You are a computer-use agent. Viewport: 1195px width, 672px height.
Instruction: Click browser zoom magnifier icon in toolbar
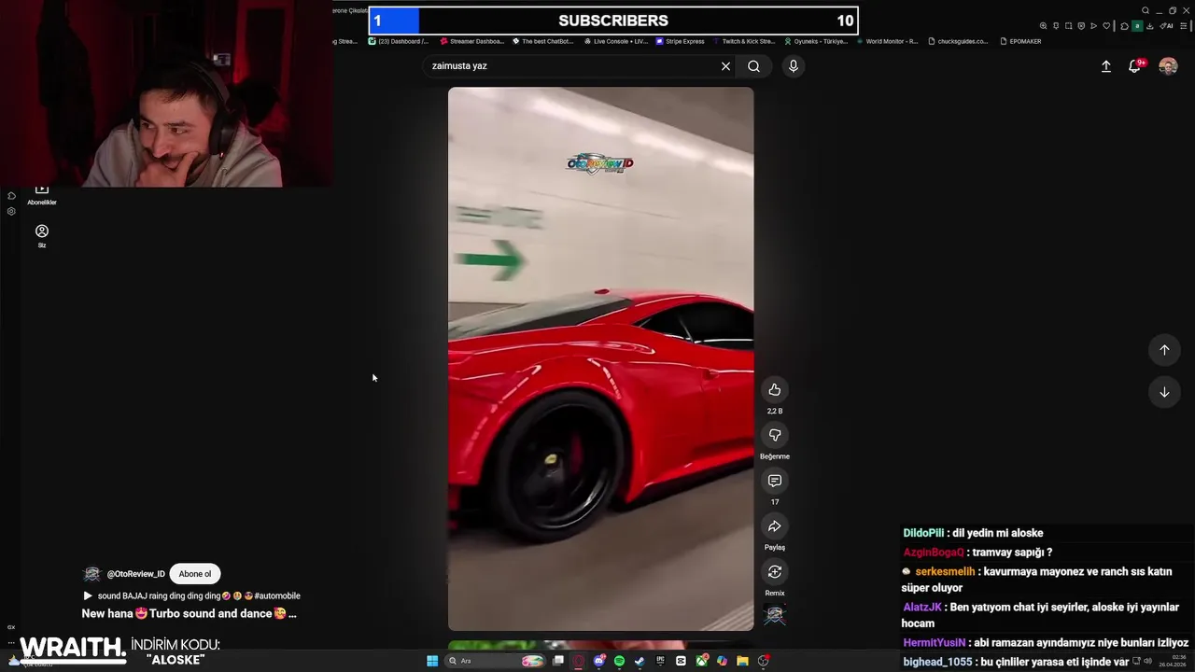[1043, 25]
